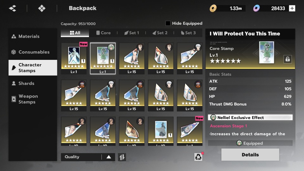Select the Set 3 tab
The height and width of the screenshot is (171, 304).
click(188, 33)
